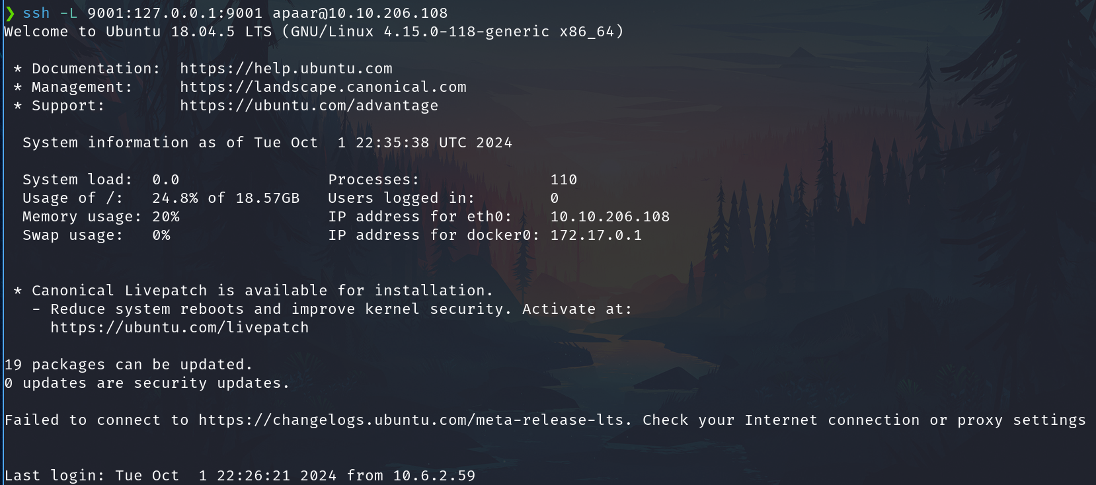Viewport: 1096px width, 485px height.
Task: Open the help.ubuntu.com documentation link
Action: point(286,69)
